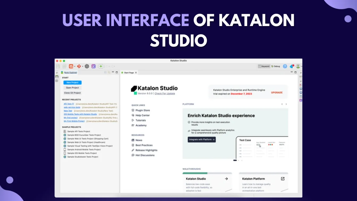Click the purple icon in the right sidebar strip

(301, 100)
